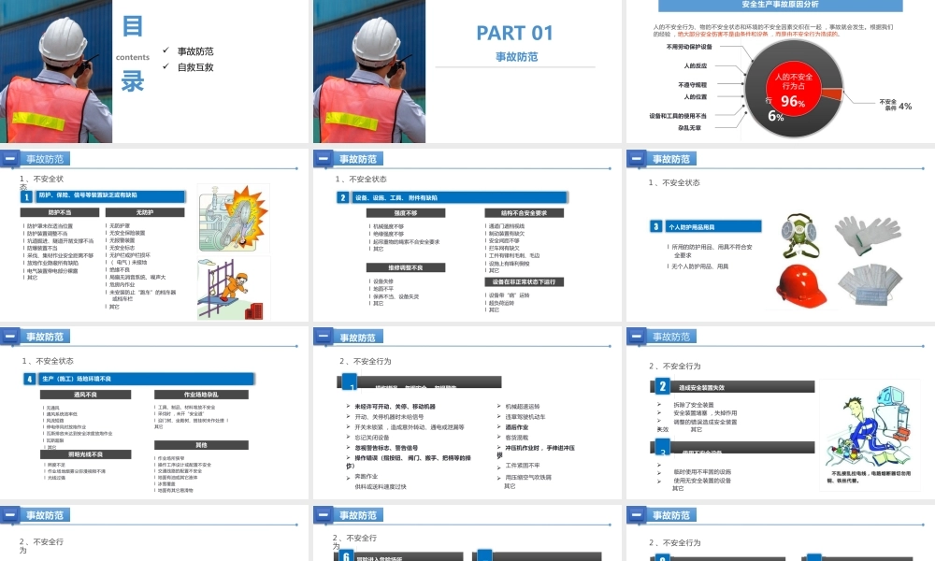Click the 防护不当 column header
The width and height of the screenshot is (935, 561).
coord(60,212)
